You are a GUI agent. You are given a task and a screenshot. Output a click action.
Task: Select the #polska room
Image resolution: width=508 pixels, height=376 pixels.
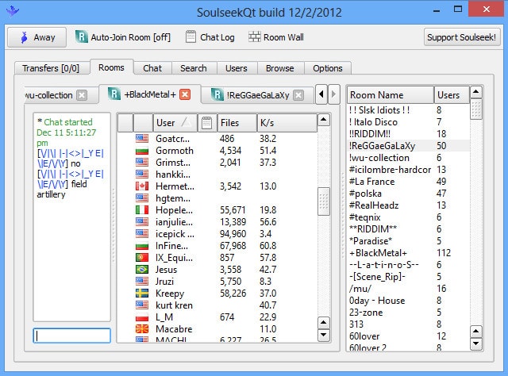[408, 194]
